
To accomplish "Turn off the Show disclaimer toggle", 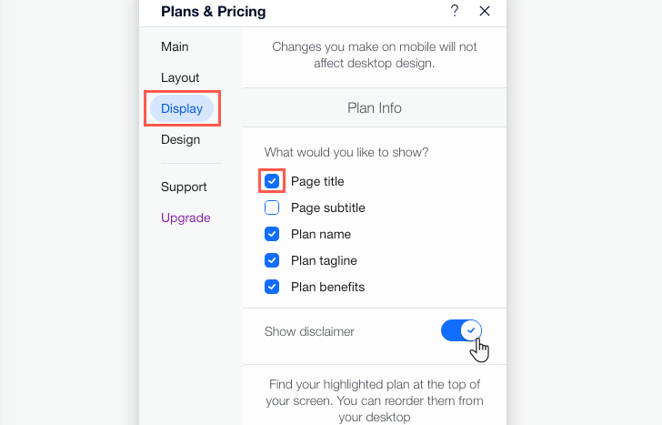I will click(x=461, y=330).
